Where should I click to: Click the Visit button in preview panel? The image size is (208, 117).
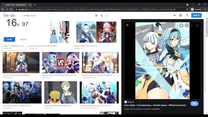pyautogui.click(x=194, y=104)
